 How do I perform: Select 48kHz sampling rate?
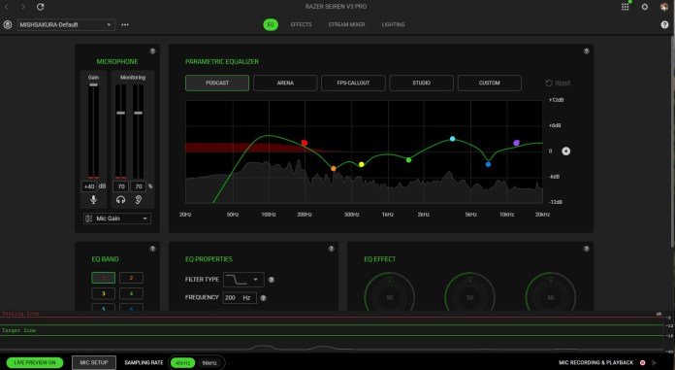(x=183, y=363)
